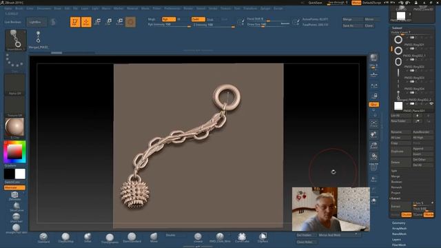This screenshot has height=248, width=441.
Task: Open the Render menu
Action: tap(188, 8)
